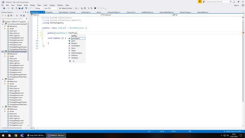Open the Analyze menu
245x138 pixels.
coord(52,5)
